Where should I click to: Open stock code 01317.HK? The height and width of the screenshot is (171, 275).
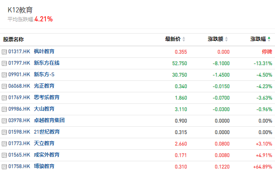click(19, 51)
